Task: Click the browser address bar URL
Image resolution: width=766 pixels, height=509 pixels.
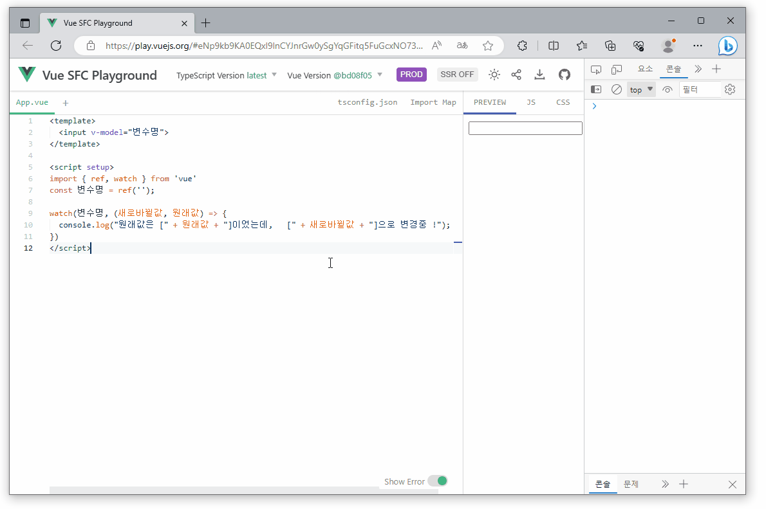Action: click(x=265, y=46)
